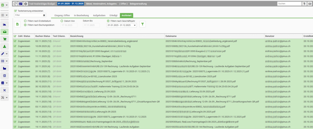313x129 pixels.
Task: Clear the Filter field with the X icon
Action: coord(44,15)
